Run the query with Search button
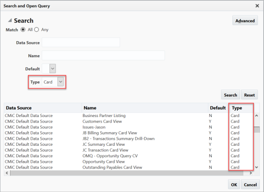This screenshot has width=264, height=192. pyautogui.click(x=231, y=95)
